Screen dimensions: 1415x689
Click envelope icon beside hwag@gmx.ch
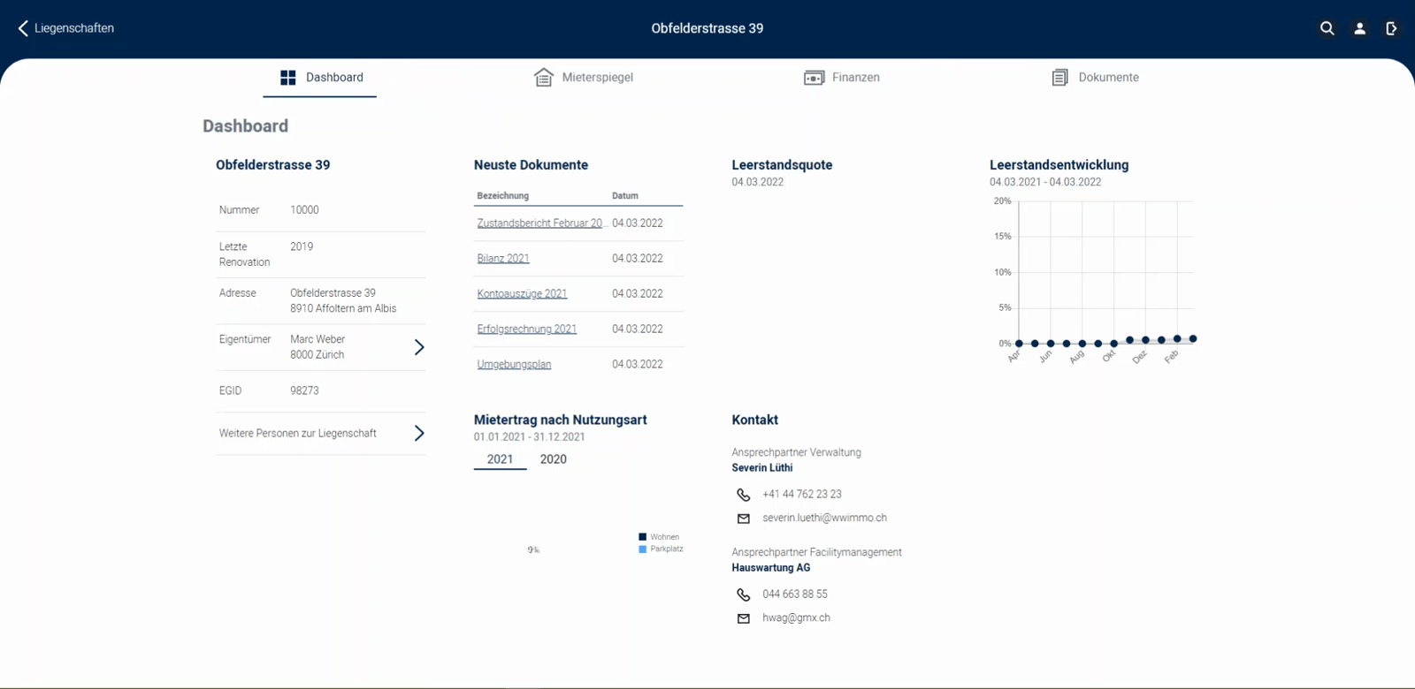tap(744, 618)
